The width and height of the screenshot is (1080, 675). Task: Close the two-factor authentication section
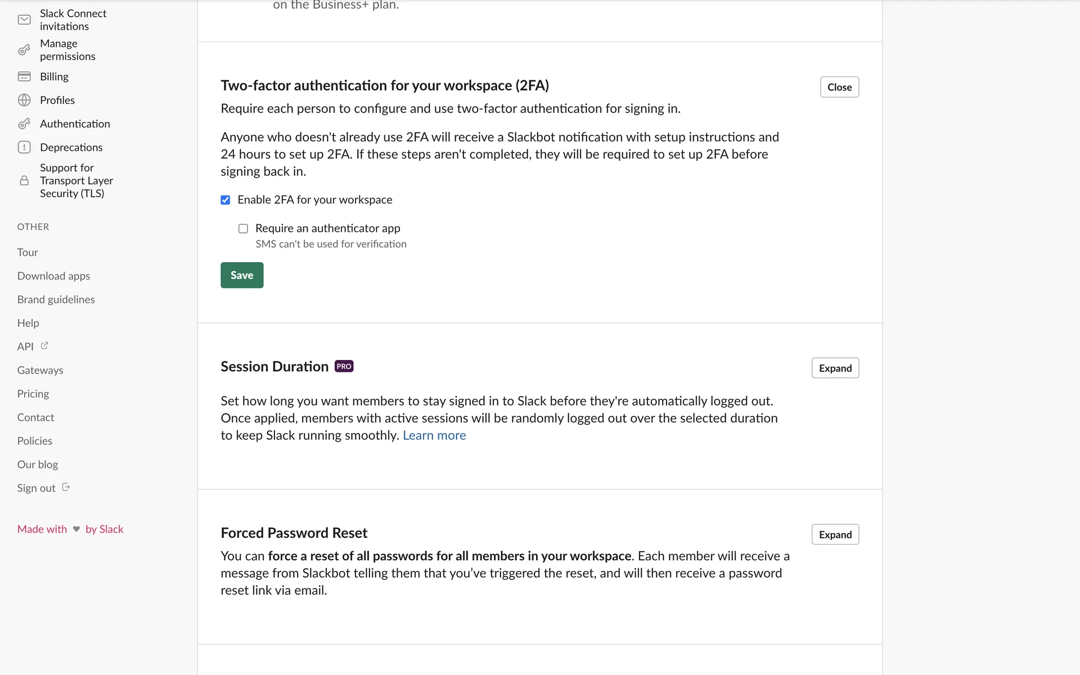(839, 87)
